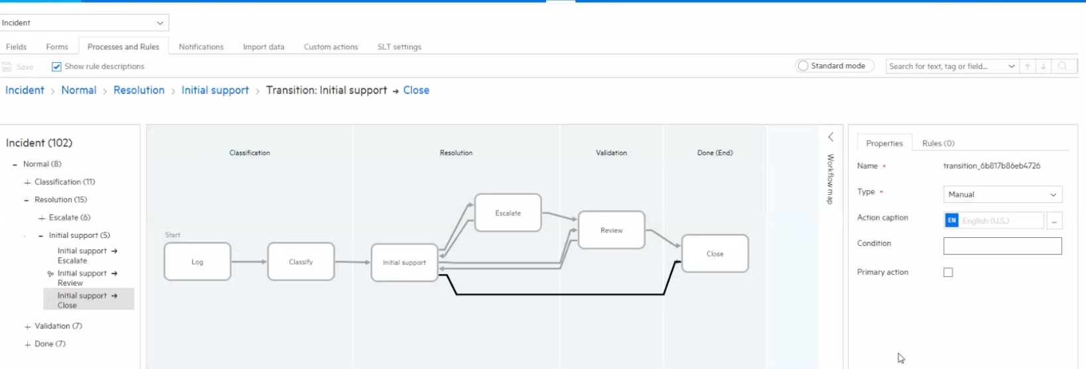
Task: Click the search magnifier icon
Action: pyautogui.click(x=1063, y=66)
